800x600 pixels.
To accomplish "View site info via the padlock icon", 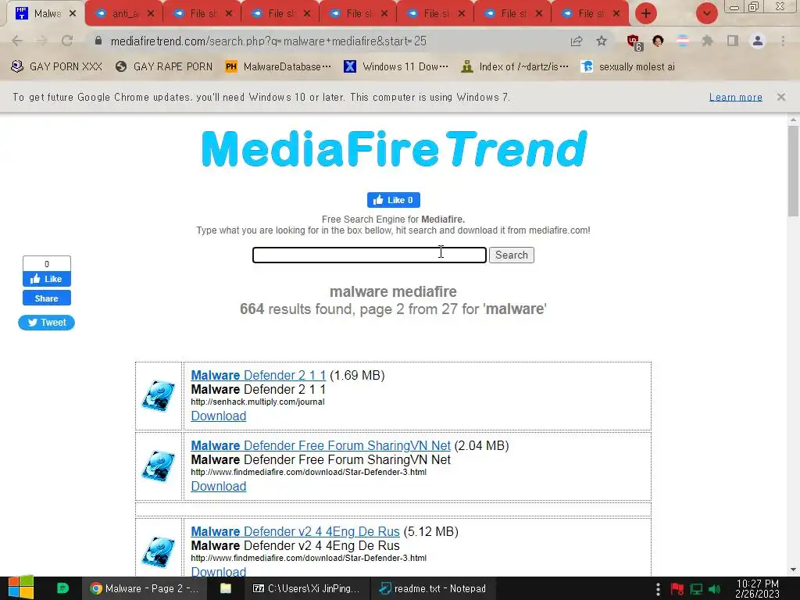I will (98, 41).
